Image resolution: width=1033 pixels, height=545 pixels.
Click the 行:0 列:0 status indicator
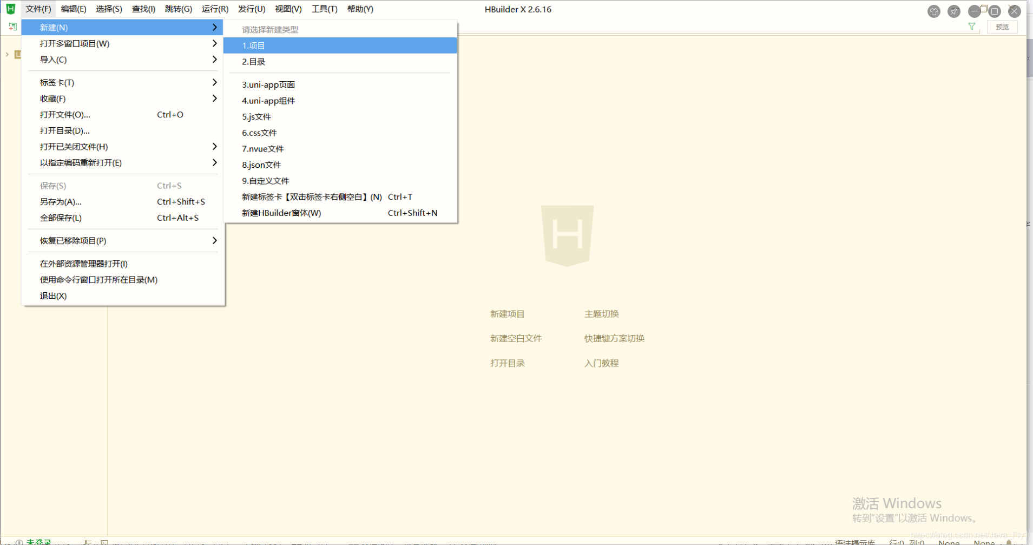click(907, 542)
